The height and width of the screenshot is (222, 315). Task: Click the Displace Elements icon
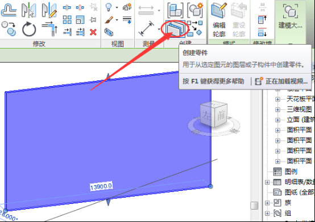pyautogui.click(x=127, y=7)
